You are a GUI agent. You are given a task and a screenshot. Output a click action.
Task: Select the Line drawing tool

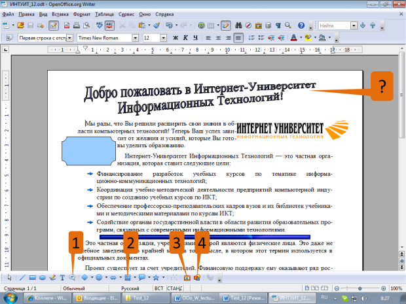pos(22,278)
